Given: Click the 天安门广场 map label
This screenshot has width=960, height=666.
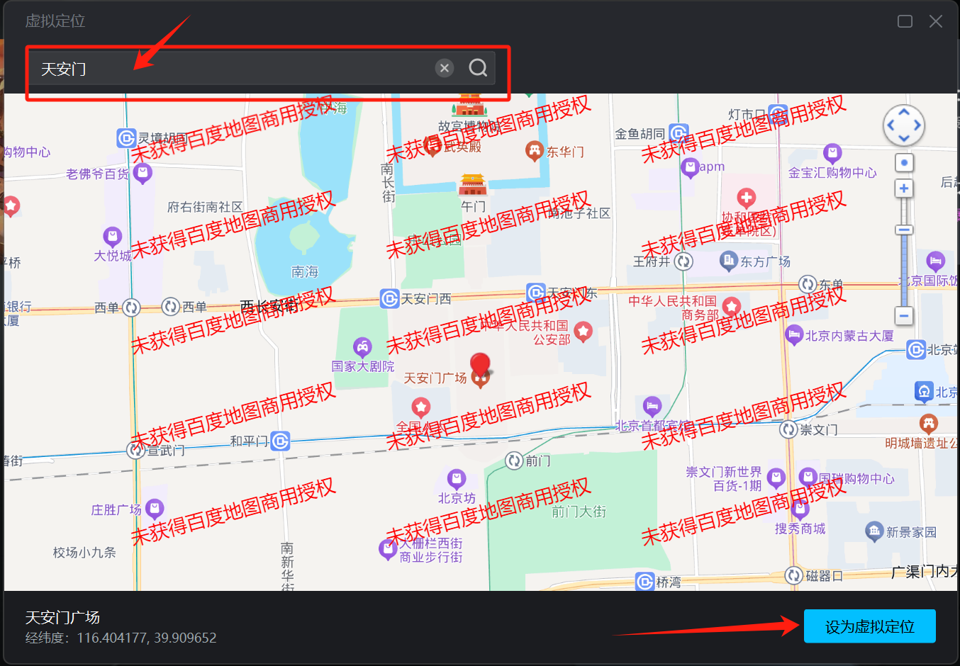Looking at the screenshot, I should [x=435, y=378].
